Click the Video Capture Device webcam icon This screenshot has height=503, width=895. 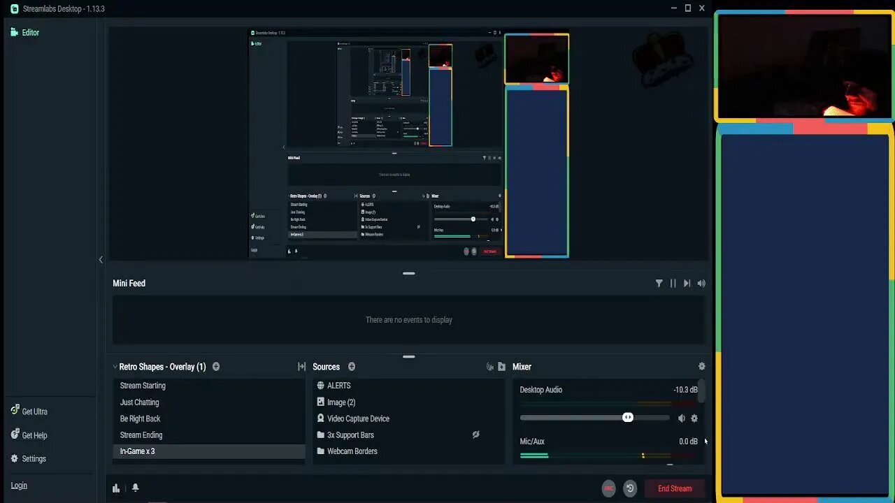(321, 418)
